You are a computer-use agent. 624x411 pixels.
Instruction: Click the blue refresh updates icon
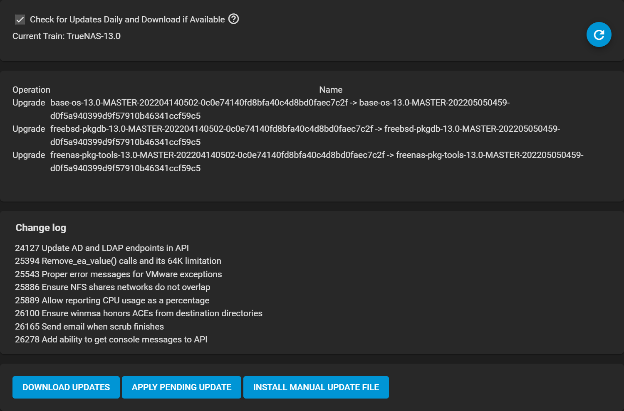[599, 34]
